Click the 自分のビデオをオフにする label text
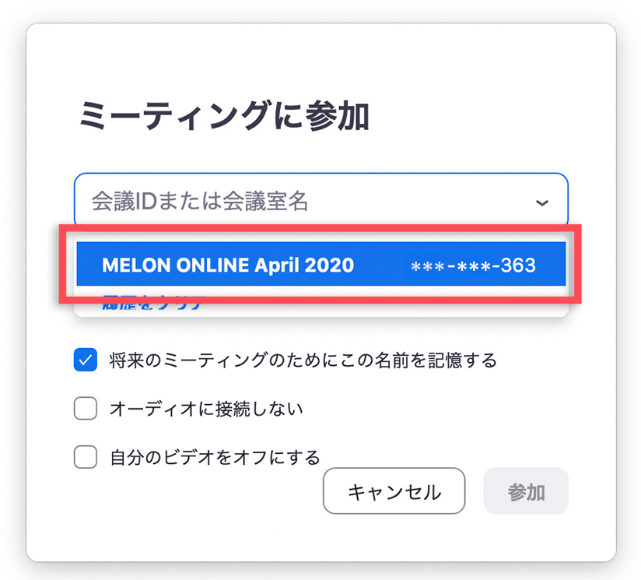This screenshot has height=580, width=641. [x=215, y=457]
